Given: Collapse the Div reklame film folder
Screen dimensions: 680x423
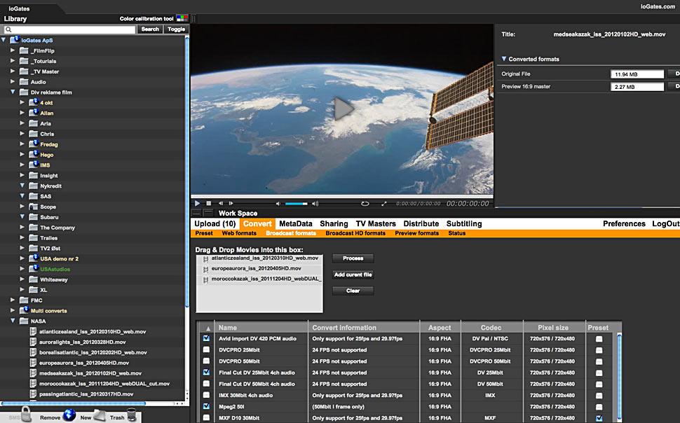Looking at the screenshot, I should pos(13,92).
